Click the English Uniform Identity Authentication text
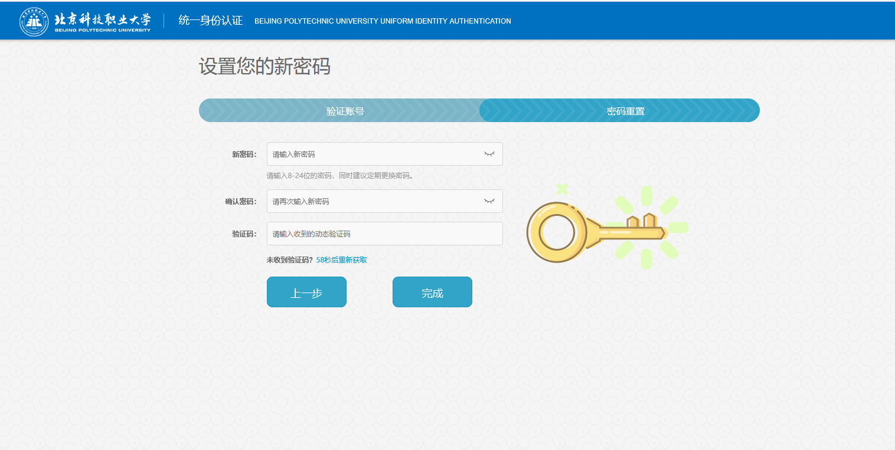 [383, 21]
